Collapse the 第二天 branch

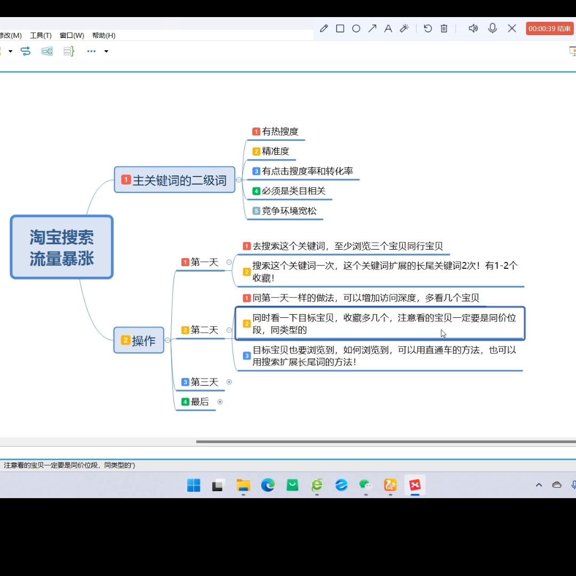click(229, 330)
